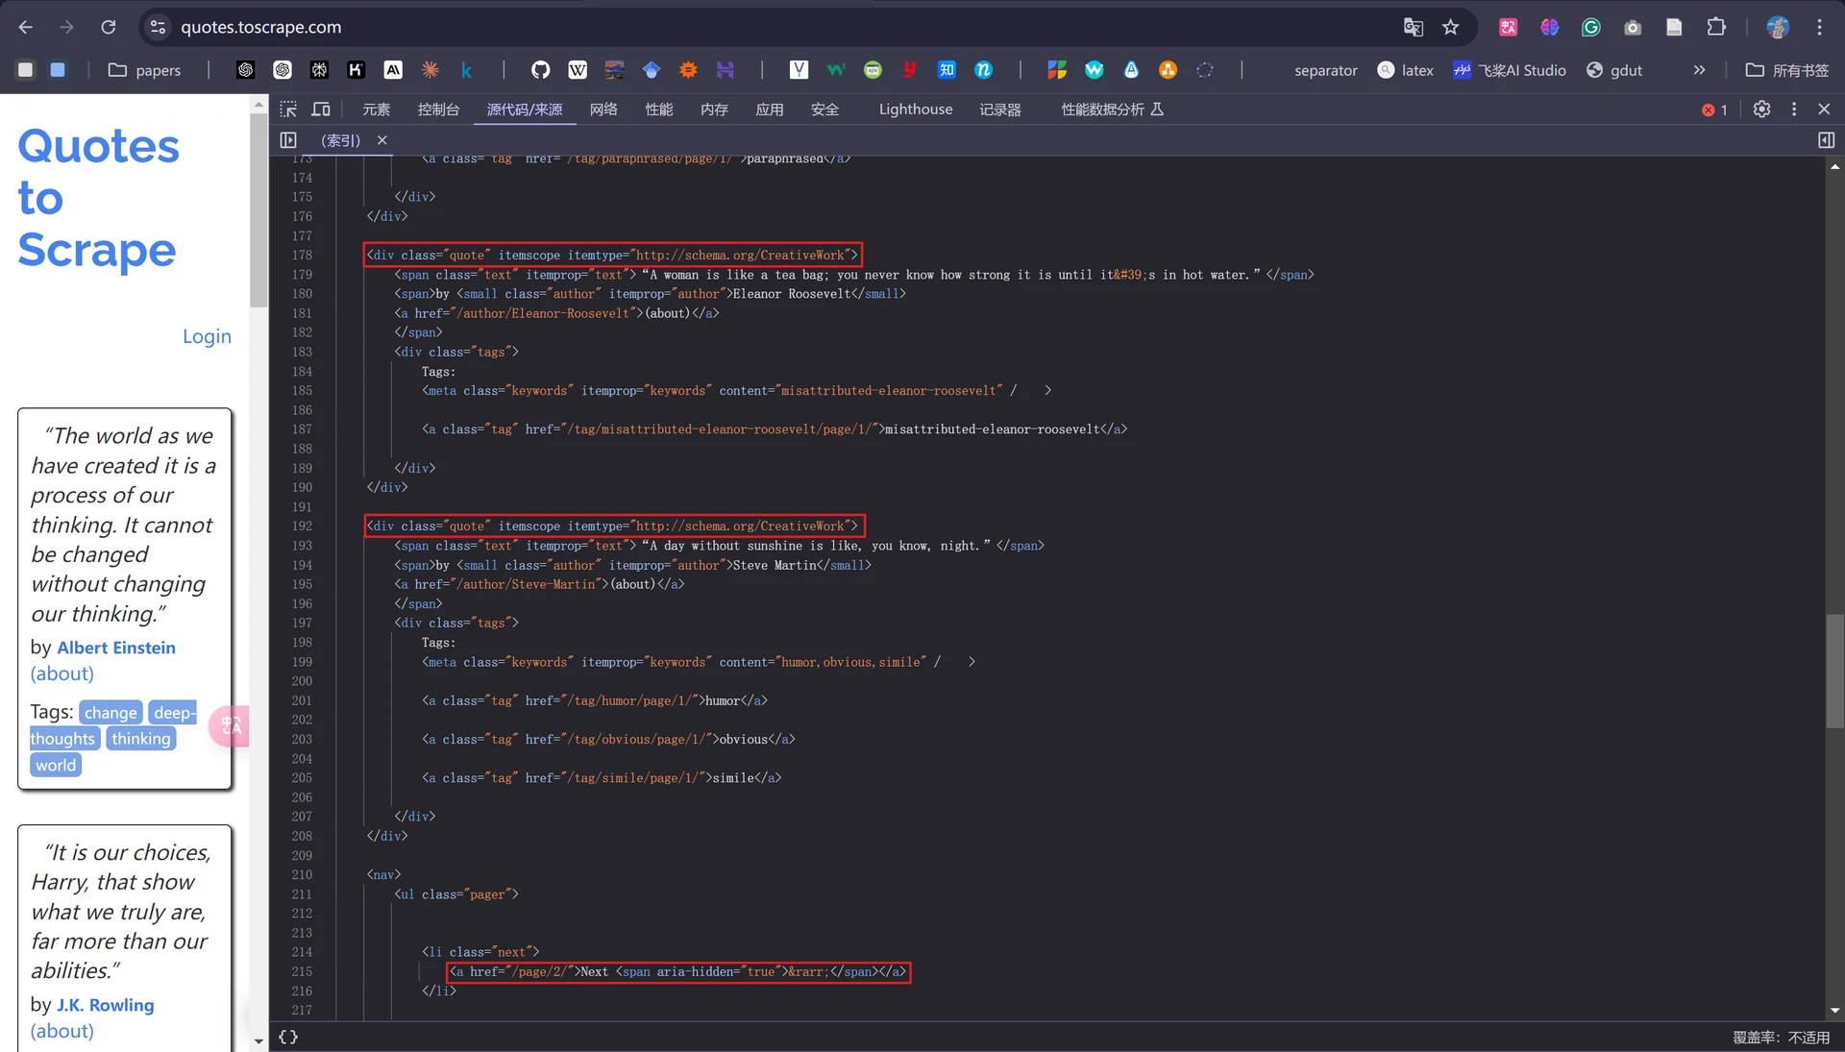
Task: Toggle the sources navigator sidebar icon
Action: (x=288, y=140)
